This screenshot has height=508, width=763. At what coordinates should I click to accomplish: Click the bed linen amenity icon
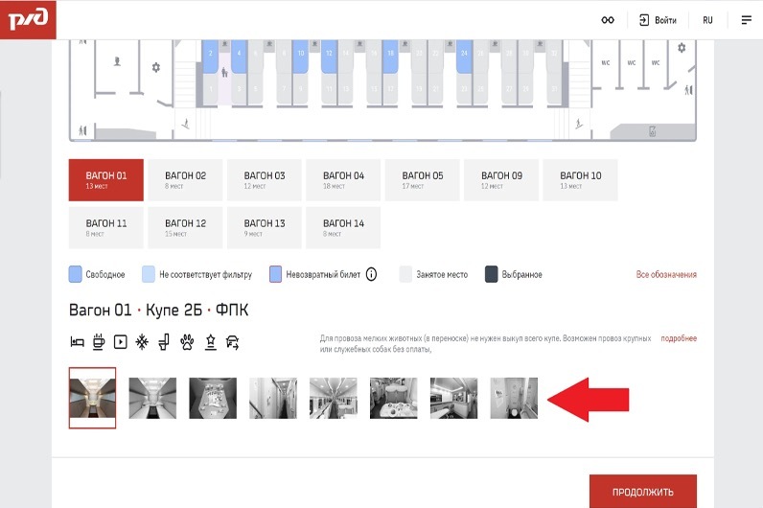click(77, 341)
